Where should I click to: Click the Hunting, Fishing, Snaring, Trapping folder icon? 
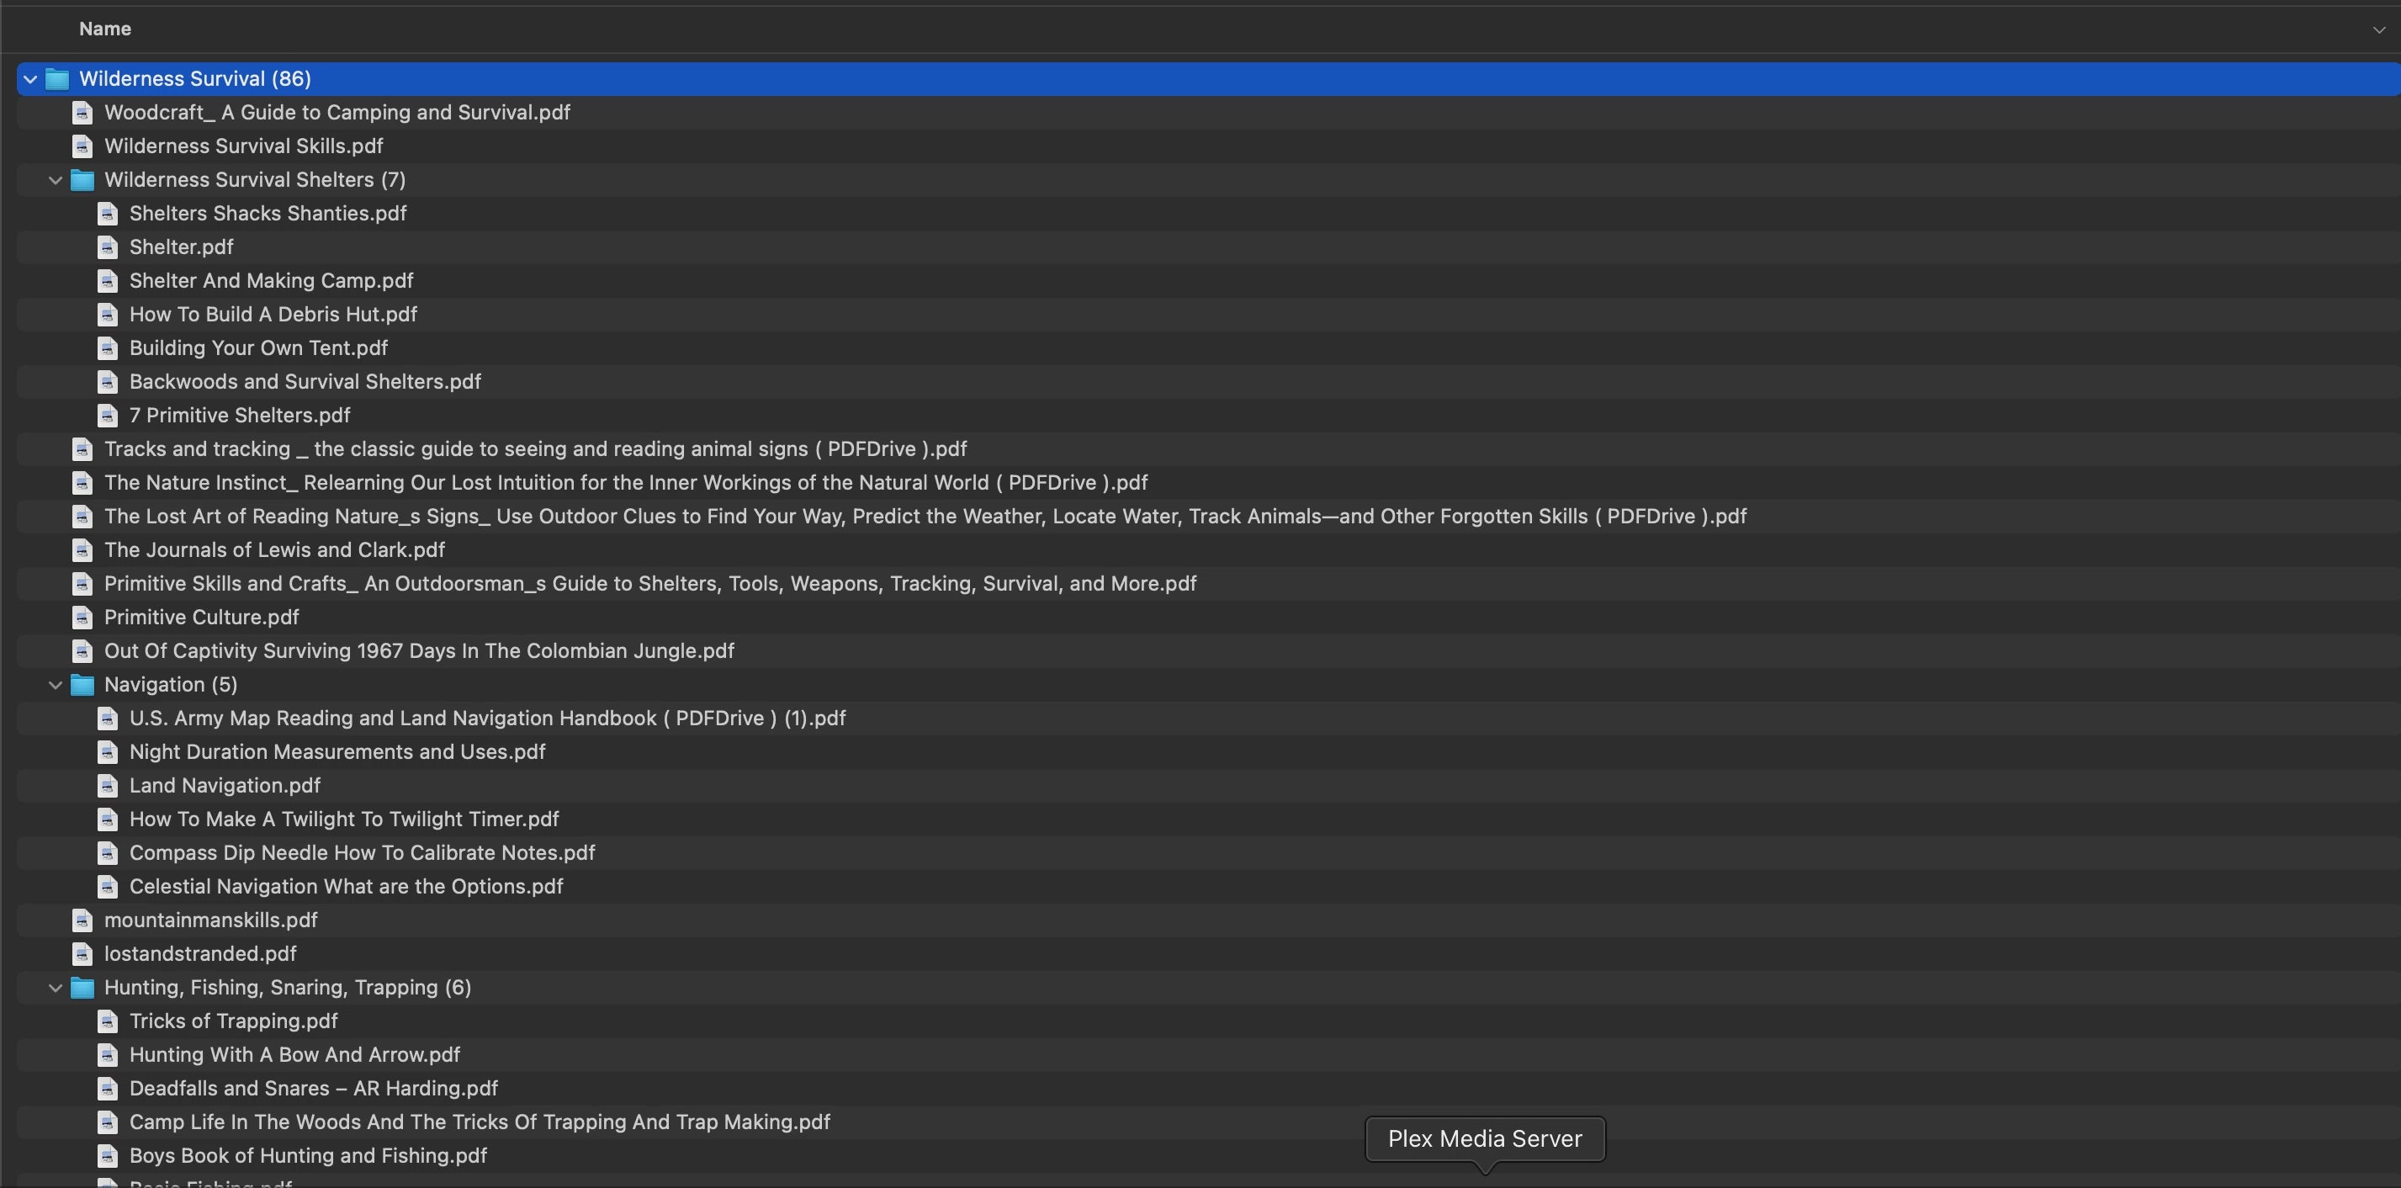(83, 989)
